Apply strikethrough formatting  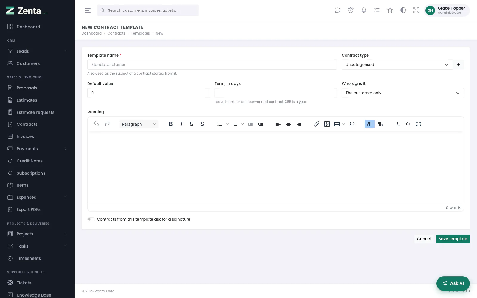pos(202,124)
